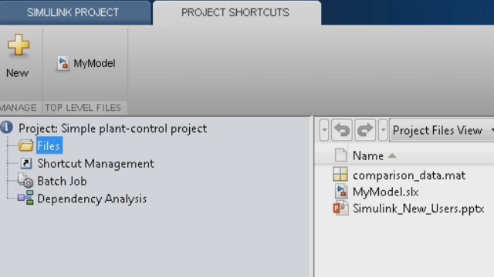
Task: Open Dependency Analysis tree node
Action: [x=92, y=199]
